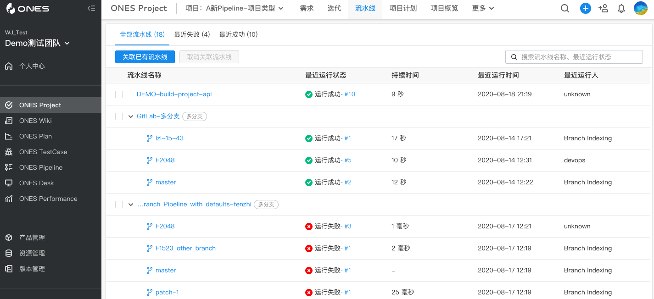
Task: Check the DEMO-build-project-api row checkbox
Action: tap(119, 94)
